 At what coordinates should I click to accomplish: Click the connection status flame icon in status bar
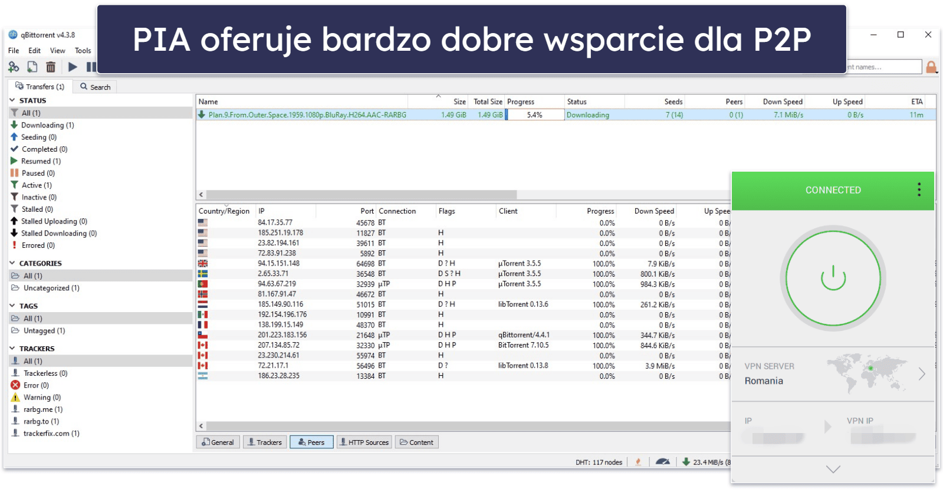638,462
